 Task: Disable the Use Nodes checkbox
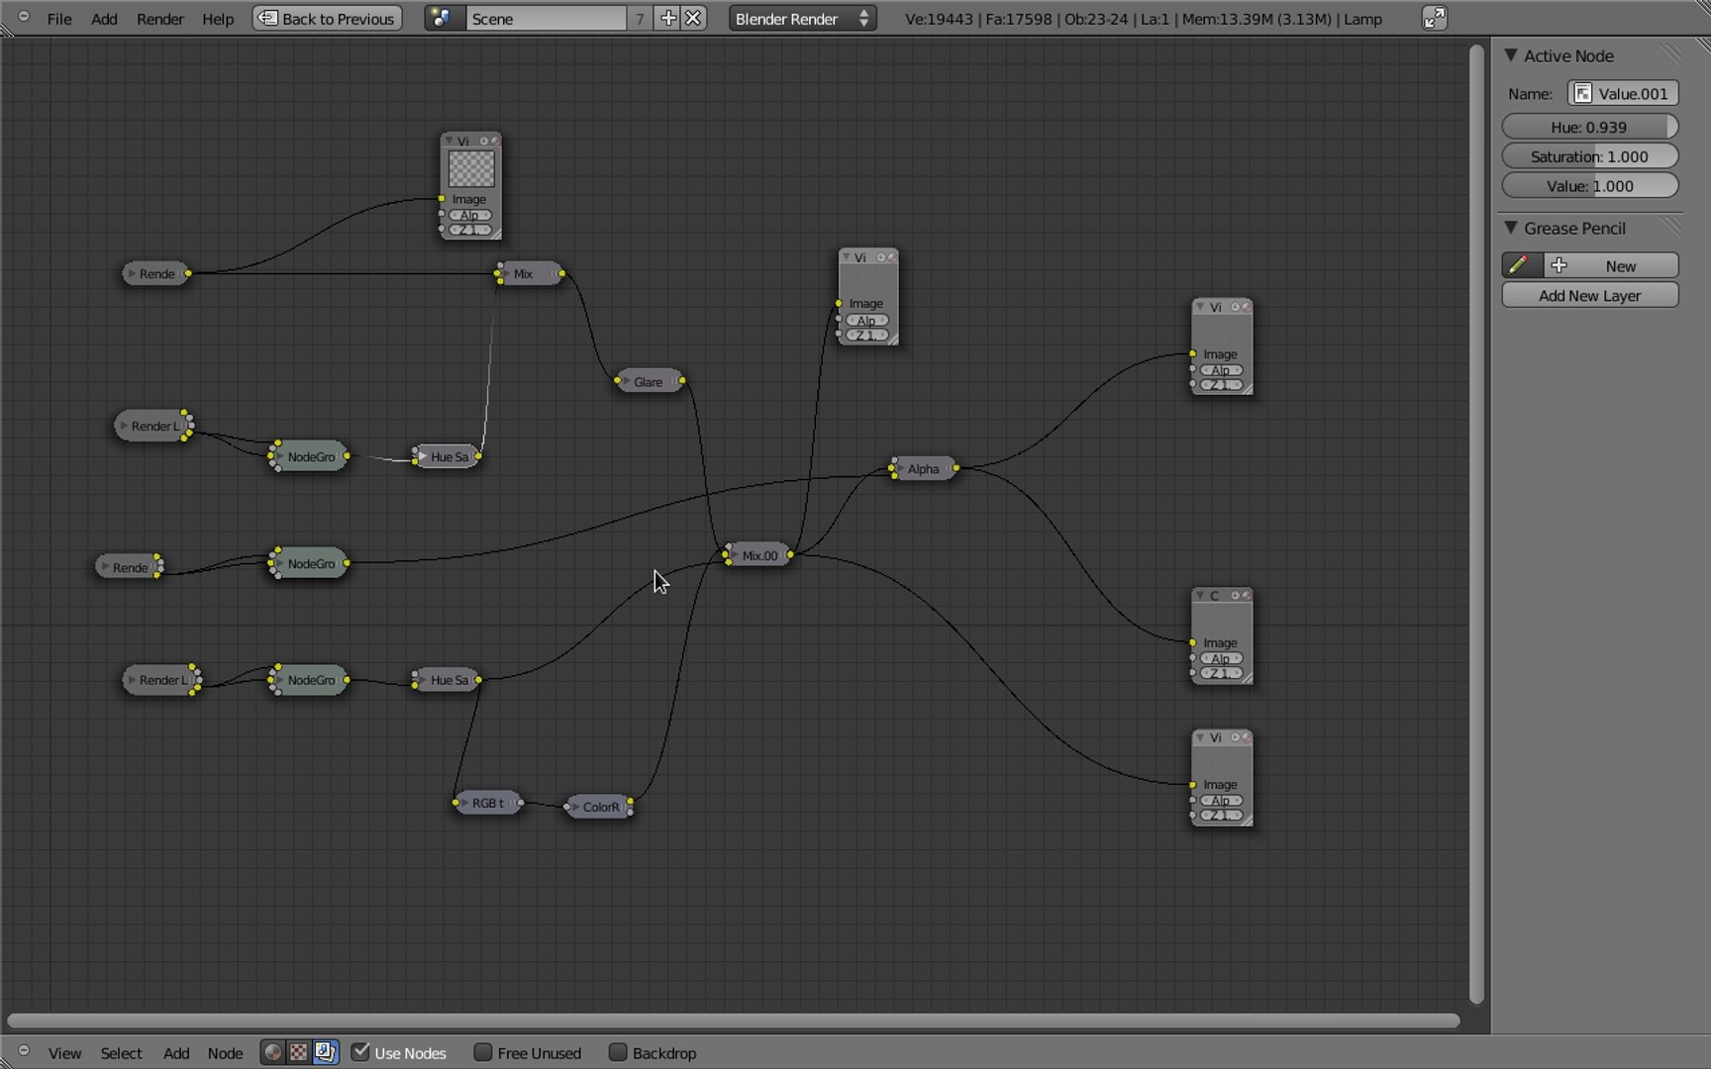(x=360, y=1052)
